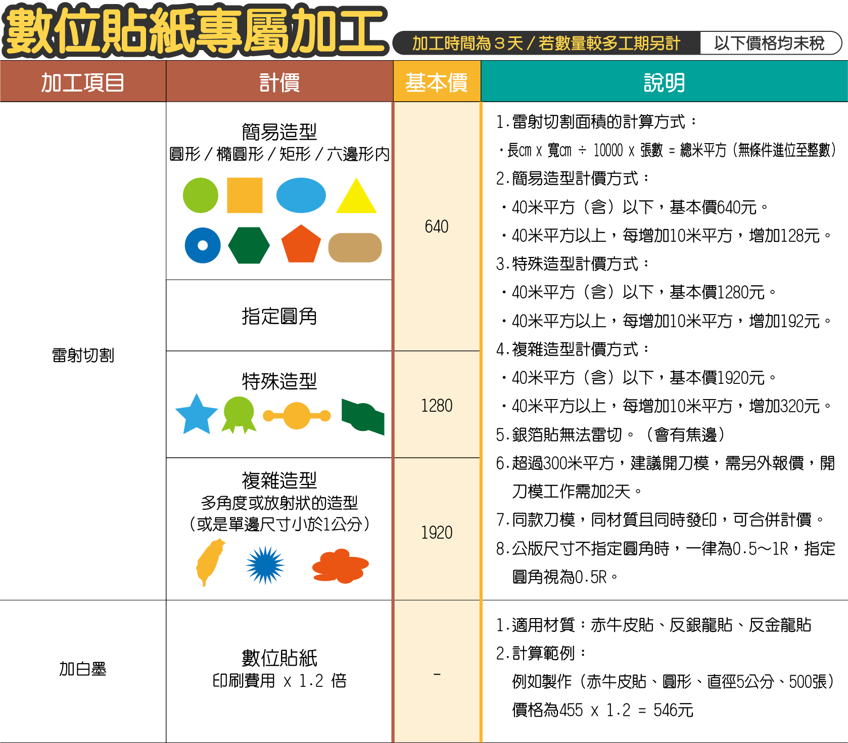Click the blue ellipse shape
This screenshot has height=743, width=848.
coord(301,195)
